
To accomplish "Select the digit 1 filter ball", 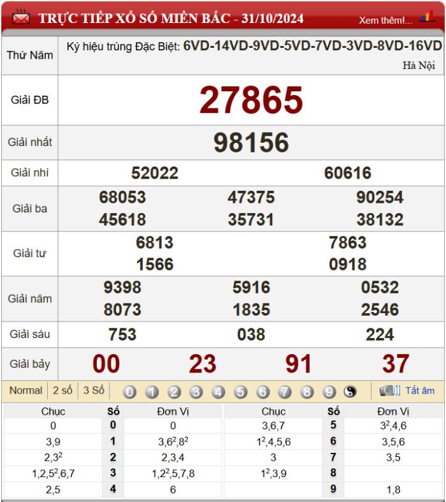I will click(x=152, y=392).
